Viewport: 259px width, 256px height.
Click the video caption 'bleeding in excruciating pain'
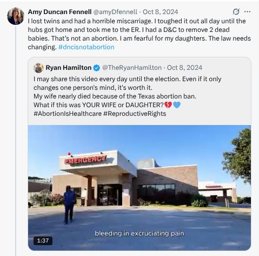point(140,234)
